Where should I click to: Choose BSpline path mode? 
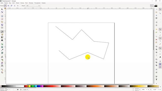tap(12, 6)
